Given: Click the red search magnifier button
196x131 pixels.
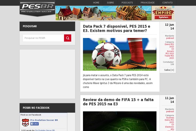Looking at the screenshot, I should [68, 38].
